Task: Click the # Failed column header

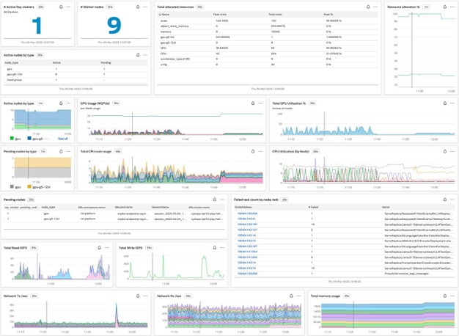Action: coord(313,208)
